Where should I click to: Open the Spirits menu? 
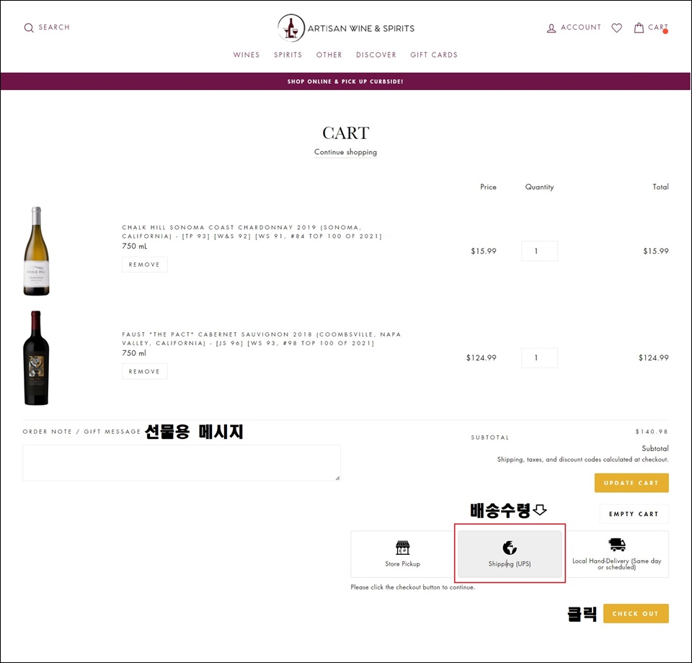tap(288, 55)
